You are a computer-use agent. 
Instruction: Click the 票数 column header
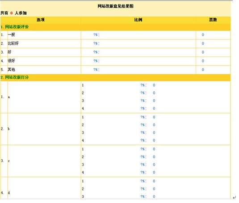[x=213, y=20]
